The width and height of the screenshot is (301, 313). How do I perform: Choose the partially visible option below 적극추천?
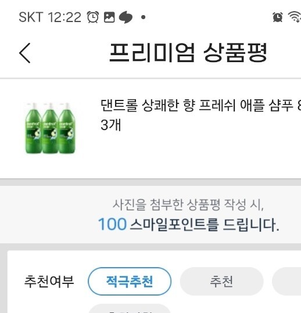tap(130, 308)
